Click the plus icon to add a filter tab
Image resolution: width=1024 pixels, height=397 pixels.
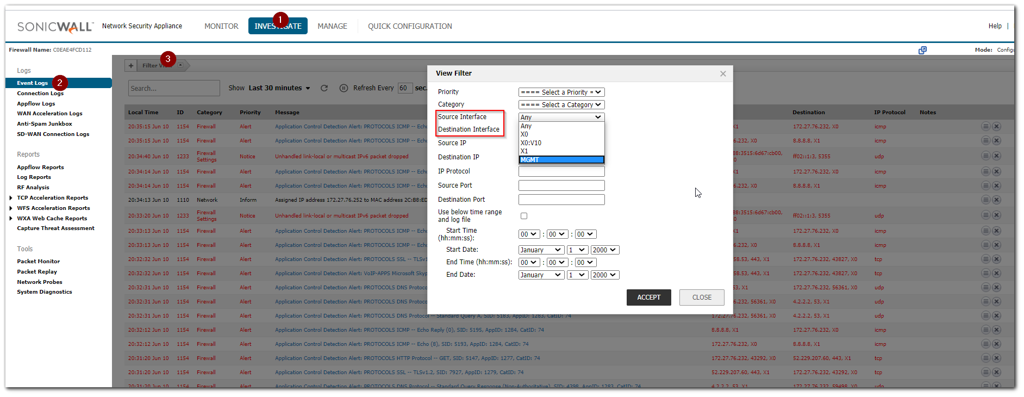click(130, 66)
